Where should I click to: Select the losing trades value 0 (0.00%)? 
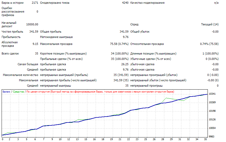(x=212, y=59)
